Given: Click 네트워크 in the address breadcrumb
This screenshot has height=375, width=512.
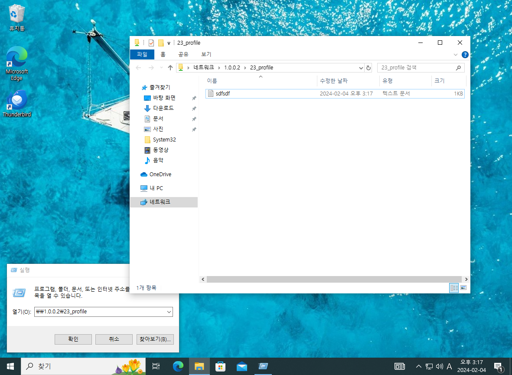Looking at the screenshot, I should click(204, 68).
